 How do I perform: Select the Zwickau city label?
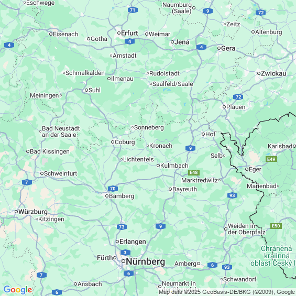coord(273,73)
